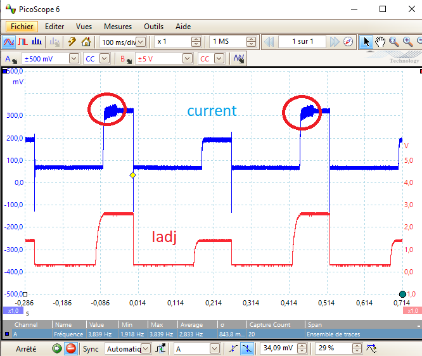Click white voltage ruler handle
Image resolution: width=422 pixels, height=356 pixels.
(25, 294)
